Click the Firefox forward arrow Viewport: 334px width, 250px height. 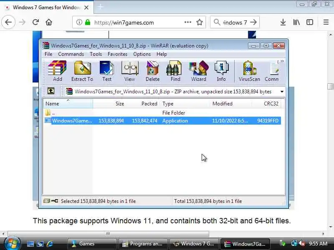tap(22, 22)
